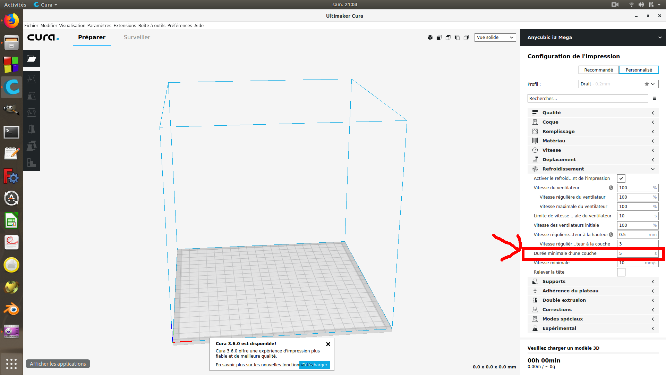Open the Extensions menu
The height and width of the screenshot is (375, 666).
click(x=125, y=26)
